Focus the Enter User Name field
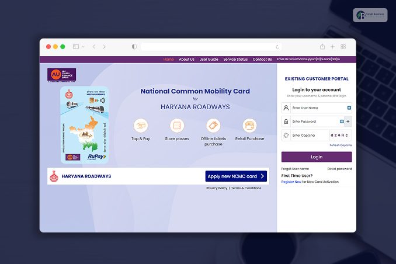This screenshot has width=396, height=264. click(x=317, y=108)
